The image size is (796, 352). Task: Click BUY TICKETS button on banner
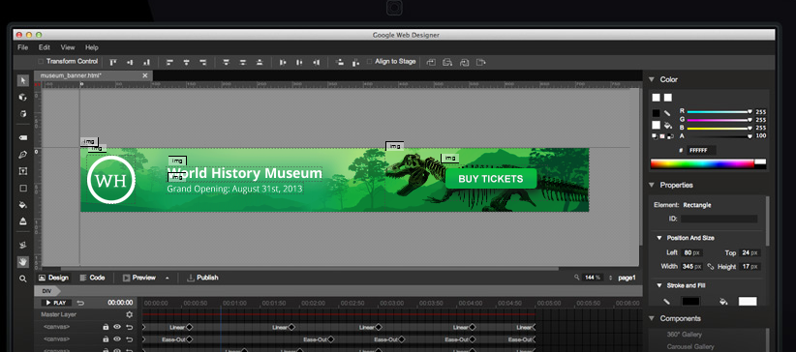[x=490, y=179]
